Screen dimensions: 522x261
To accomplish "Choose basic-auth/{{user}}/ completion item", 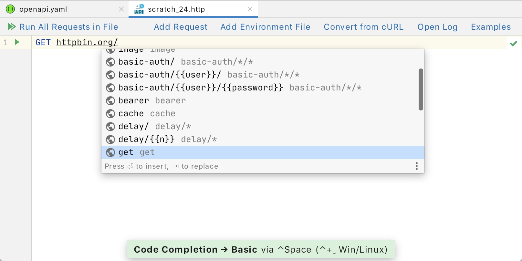I will (263, 75).
